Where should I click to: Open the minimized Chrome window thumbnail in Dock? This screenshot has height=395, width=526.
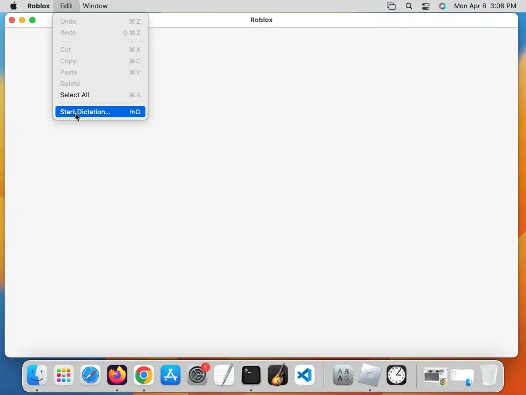click(x=435, y=376)
